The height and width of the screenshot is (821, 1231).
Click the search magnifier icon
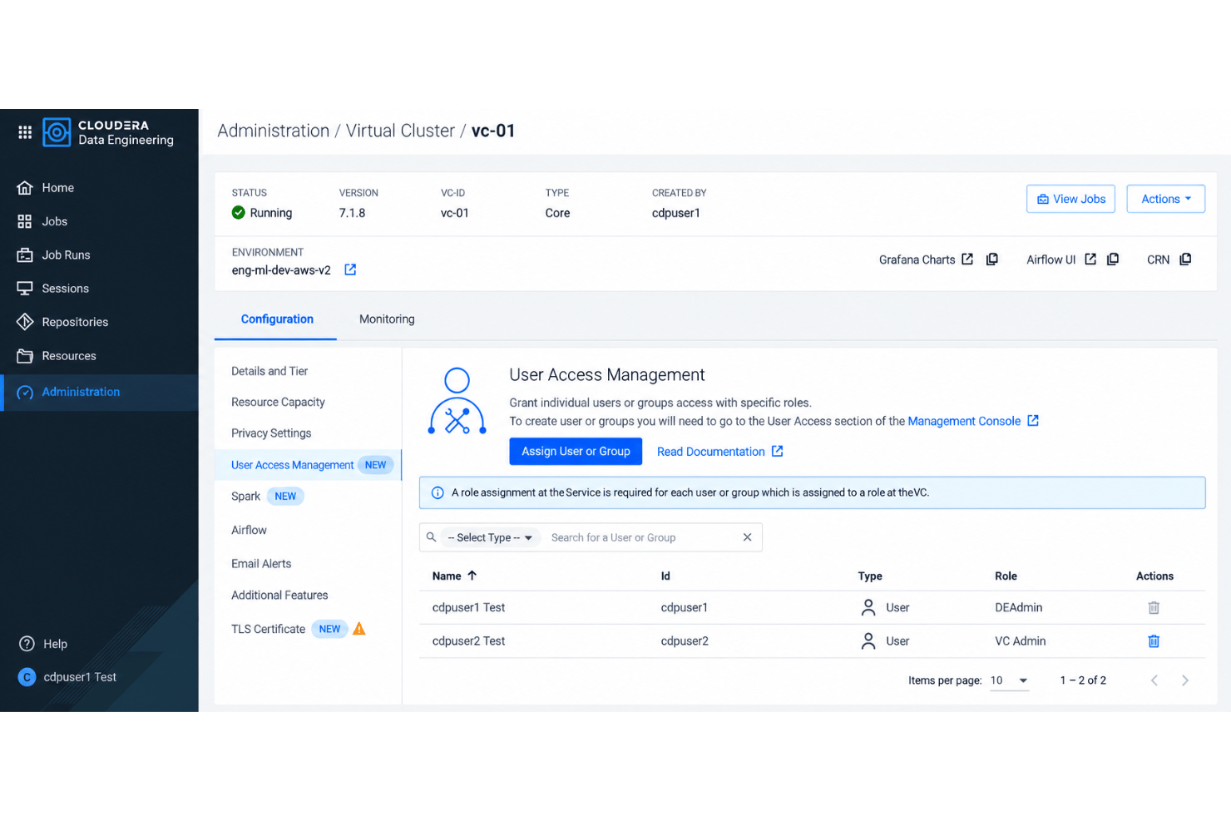[431, 537]
